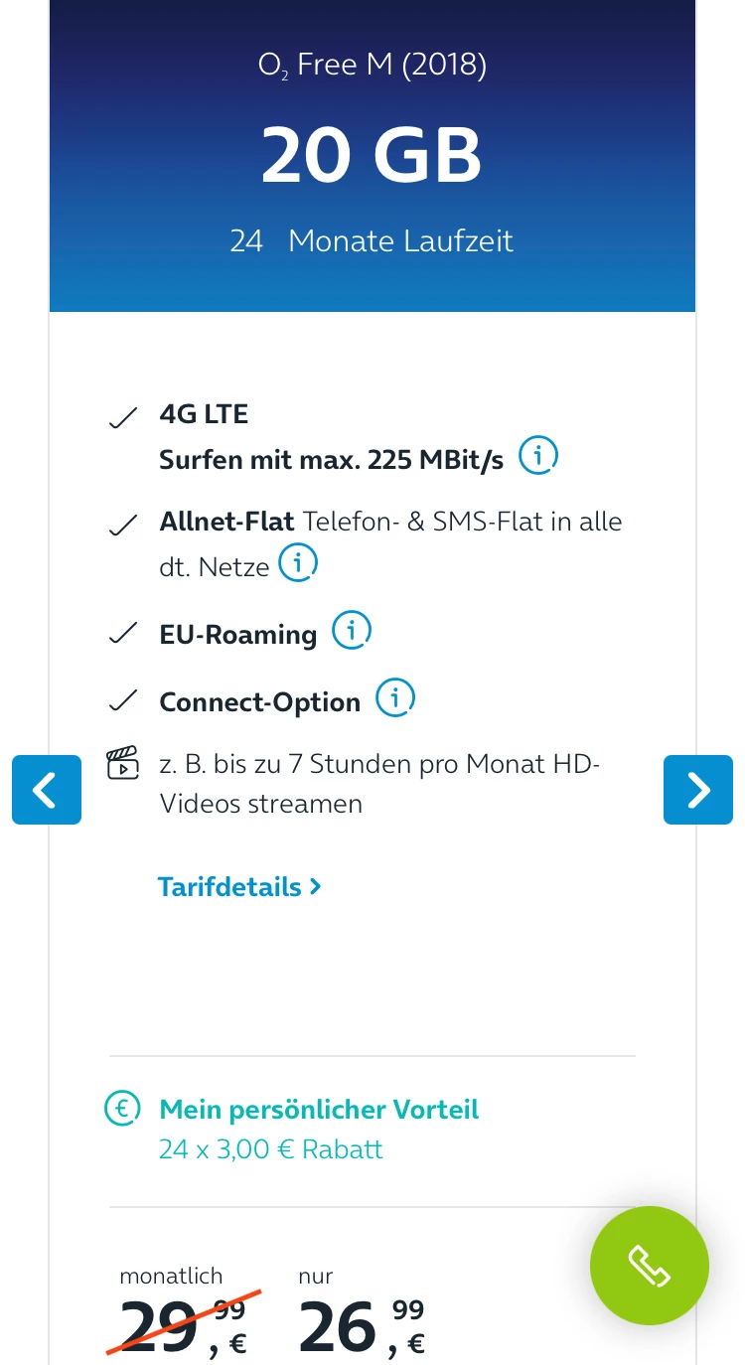Open the Tarifdetails link
Screen dimensions: 745x1365
click(229, 886)
